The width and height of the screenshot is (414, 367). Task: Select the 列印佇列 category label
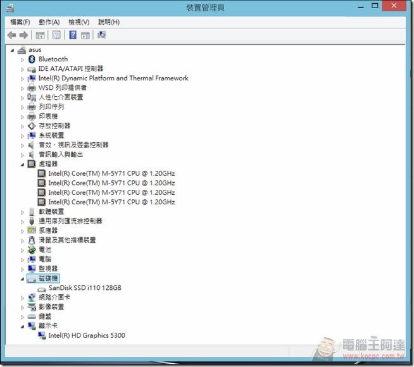pyautogui.click(x=51, y=106)
